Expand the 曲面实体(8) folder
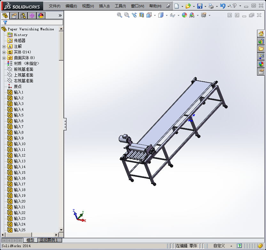The height and width of the screenshot is (250, 266). coord(4,58)
